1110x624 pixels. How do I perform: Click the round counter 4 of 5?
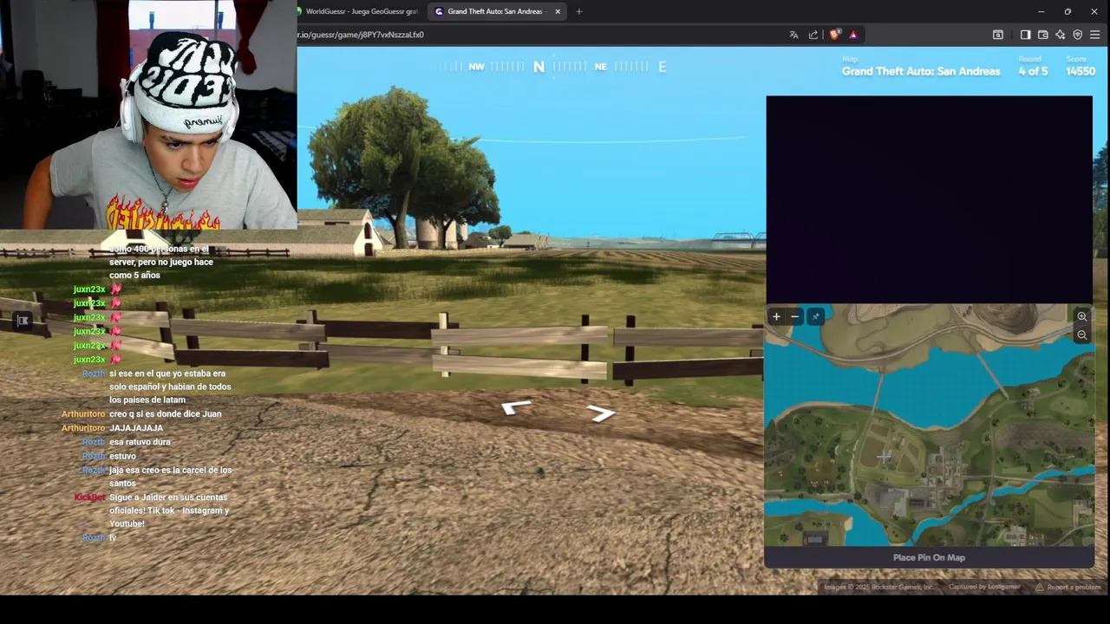tap(1033, 71)
